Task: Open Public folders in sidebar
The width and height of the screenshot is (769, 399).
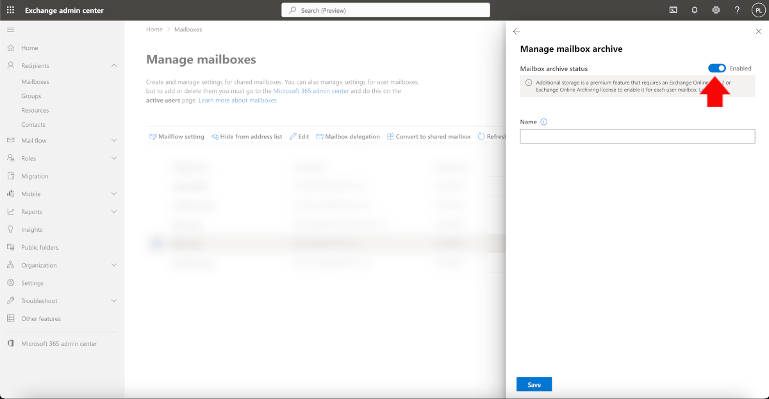Action: [x=40, y=247]
